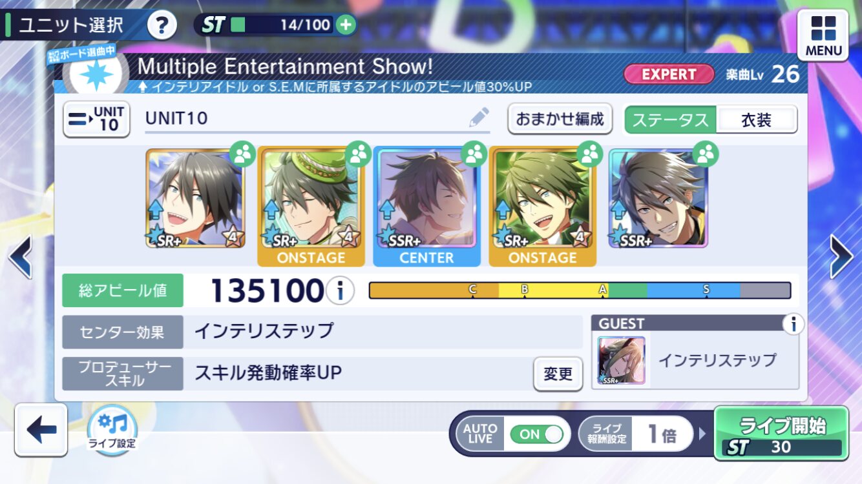Start the live with ライブ開始

pyautogui.click(x=781, y=433)
